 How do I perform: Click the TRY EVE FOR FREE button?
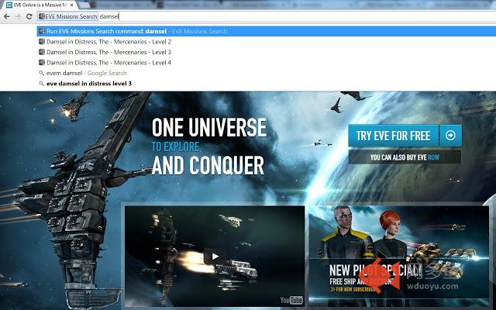pos(394,136)
